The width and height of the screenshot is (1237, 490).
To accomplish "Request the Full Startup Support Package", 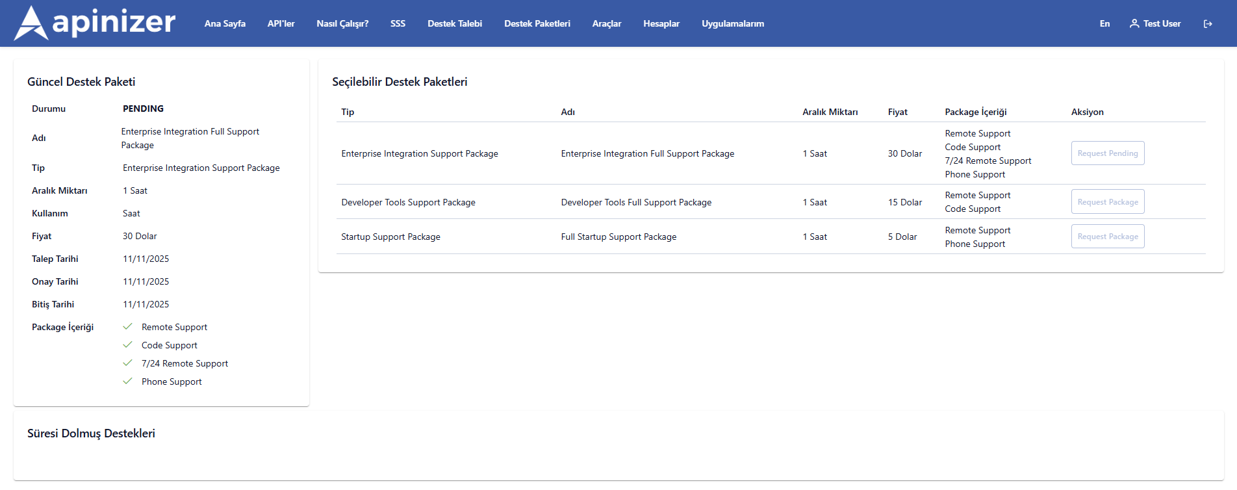I will 1108,237.
